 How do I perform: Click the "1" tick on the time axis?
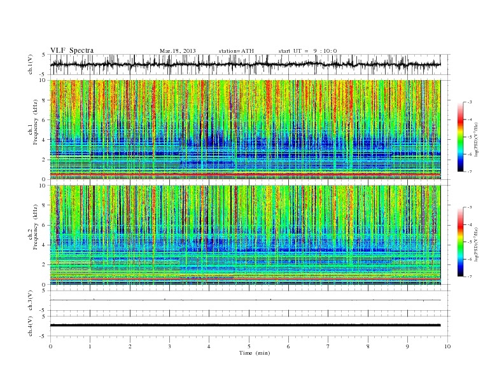[90, 346]
